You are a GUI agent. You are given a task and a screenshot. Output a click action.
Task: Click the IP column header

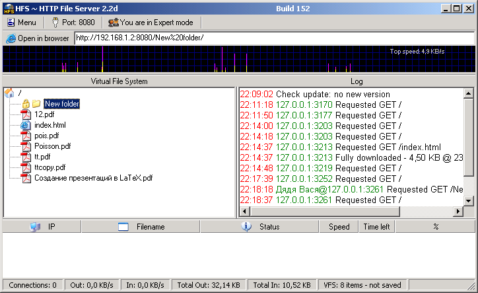point(42,227)
